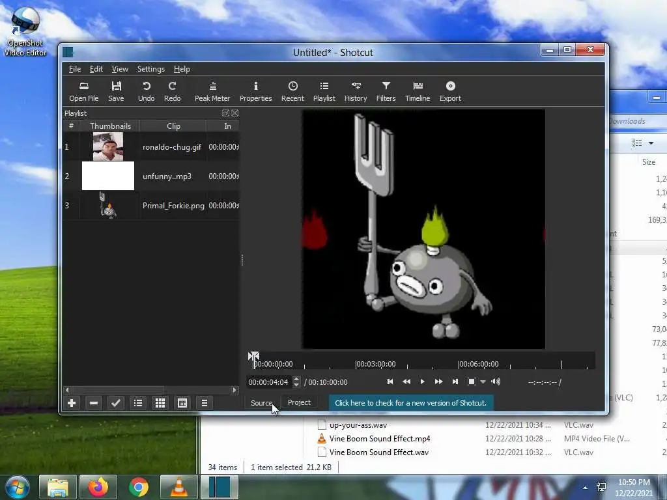The image size is (667, 500).
Task: Open the Filters panel
Action: [386, 92]
